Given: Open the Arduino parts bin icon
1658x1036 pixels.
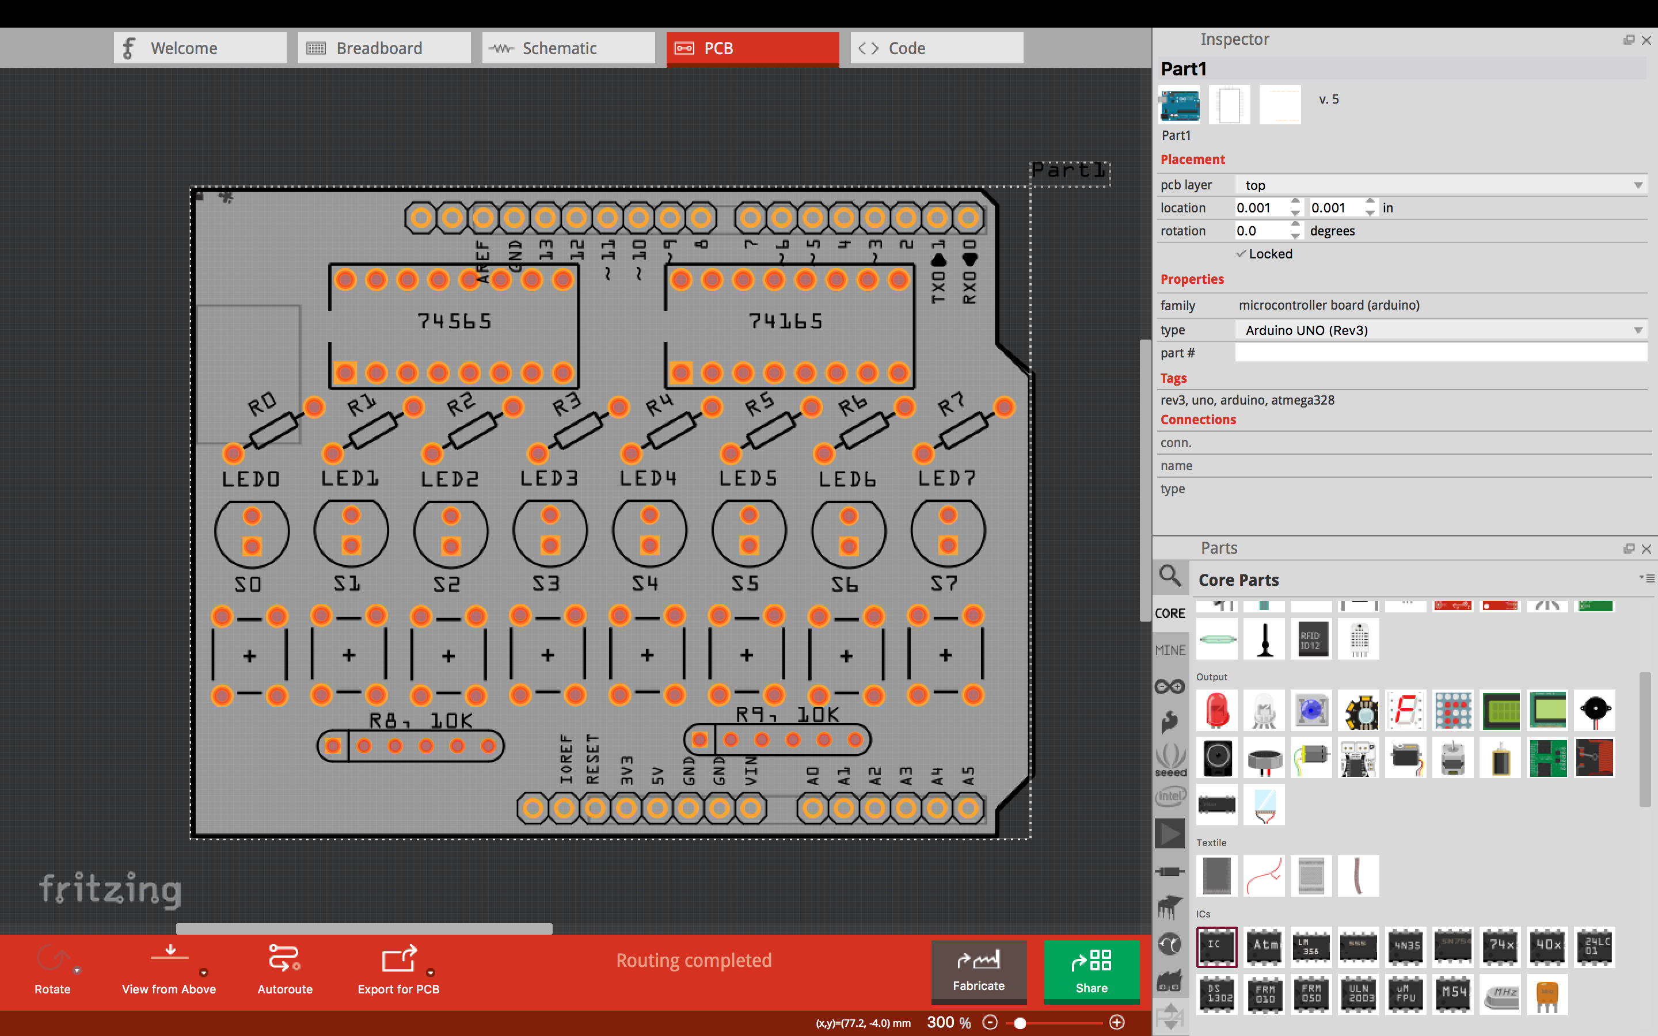Looking at the screenshot, I should coord(1169,687).
